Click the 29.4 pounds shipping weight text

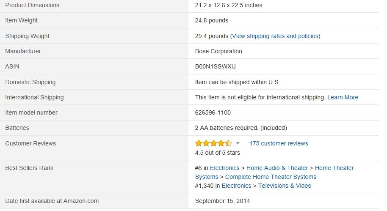(211, 36)
